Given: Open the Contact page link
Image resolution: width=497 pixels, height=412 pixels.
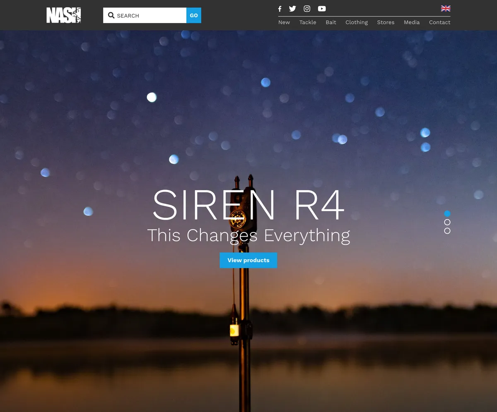Looking at the screenshot, I should point(440,22).
